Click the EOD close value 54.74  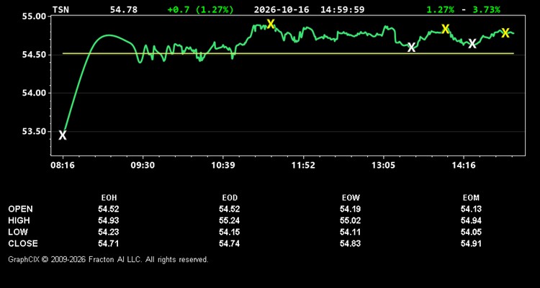(230, 243)
